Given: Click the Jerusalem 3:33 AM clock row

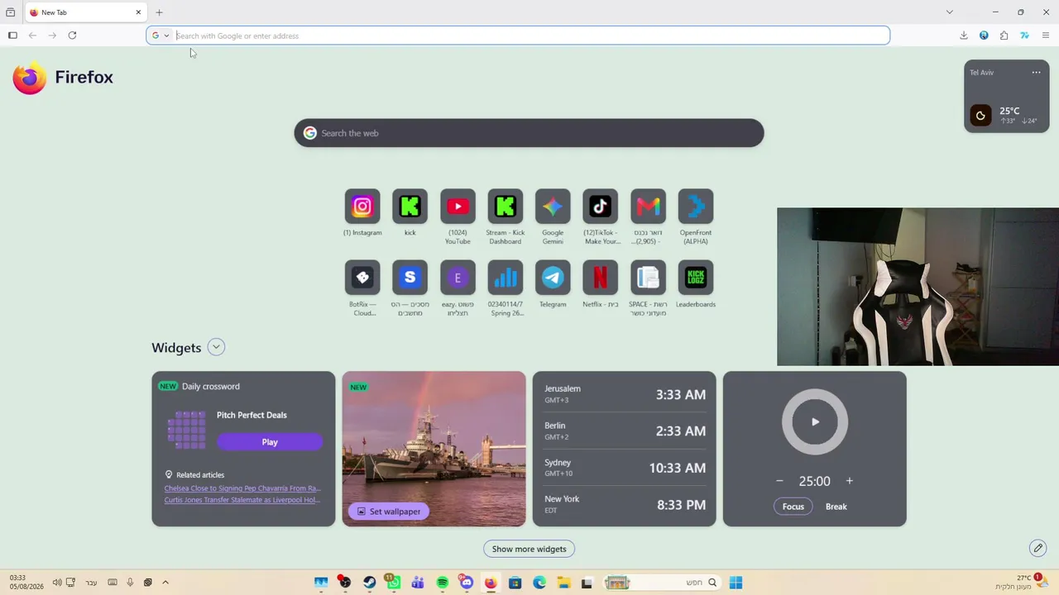Looking at the screenshot, I should pos(625,394).
